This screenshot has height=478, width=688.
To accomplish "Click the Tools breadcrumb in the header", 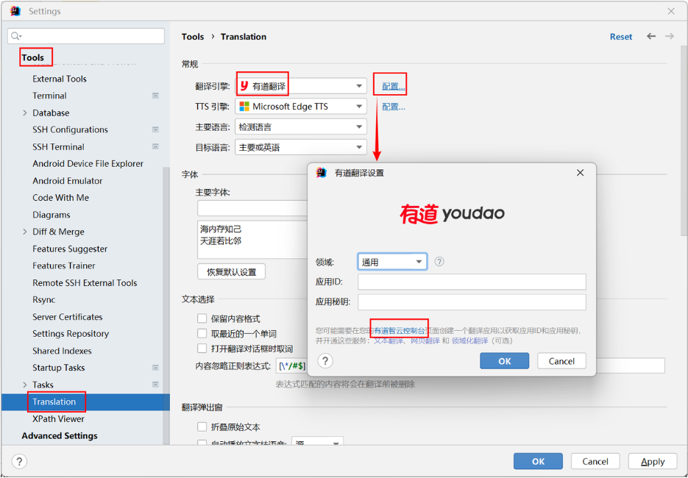I will (x=193, y=37).
